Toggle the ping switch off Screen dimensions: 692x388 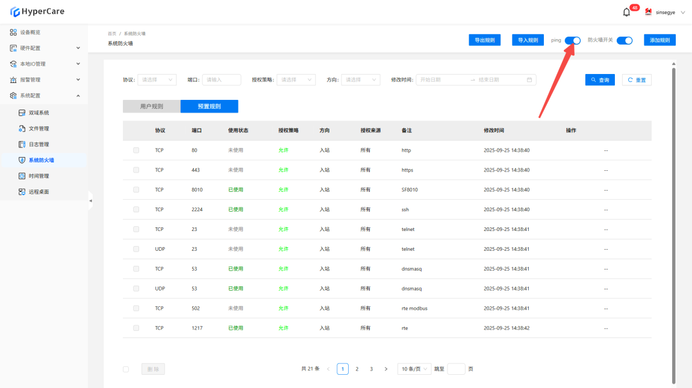tap(572, 40)
